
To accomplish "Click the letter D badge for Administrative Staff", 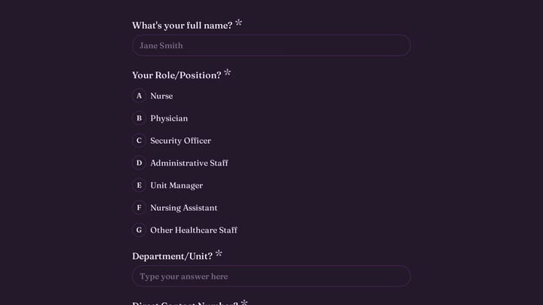I will point(139,163).
